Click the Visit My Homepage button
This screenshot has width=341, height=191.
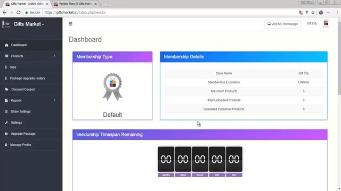(283, 24)
